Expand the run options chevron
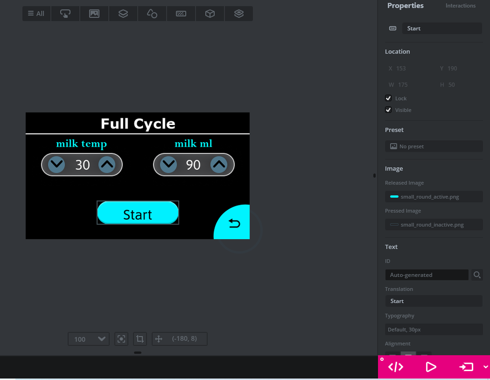This screenshot has height=380, width=490. pos(486,367)
